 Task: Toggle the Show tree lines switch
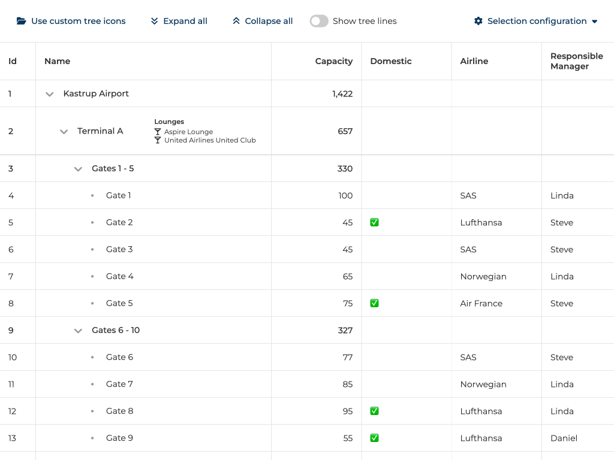coord(319,21)
